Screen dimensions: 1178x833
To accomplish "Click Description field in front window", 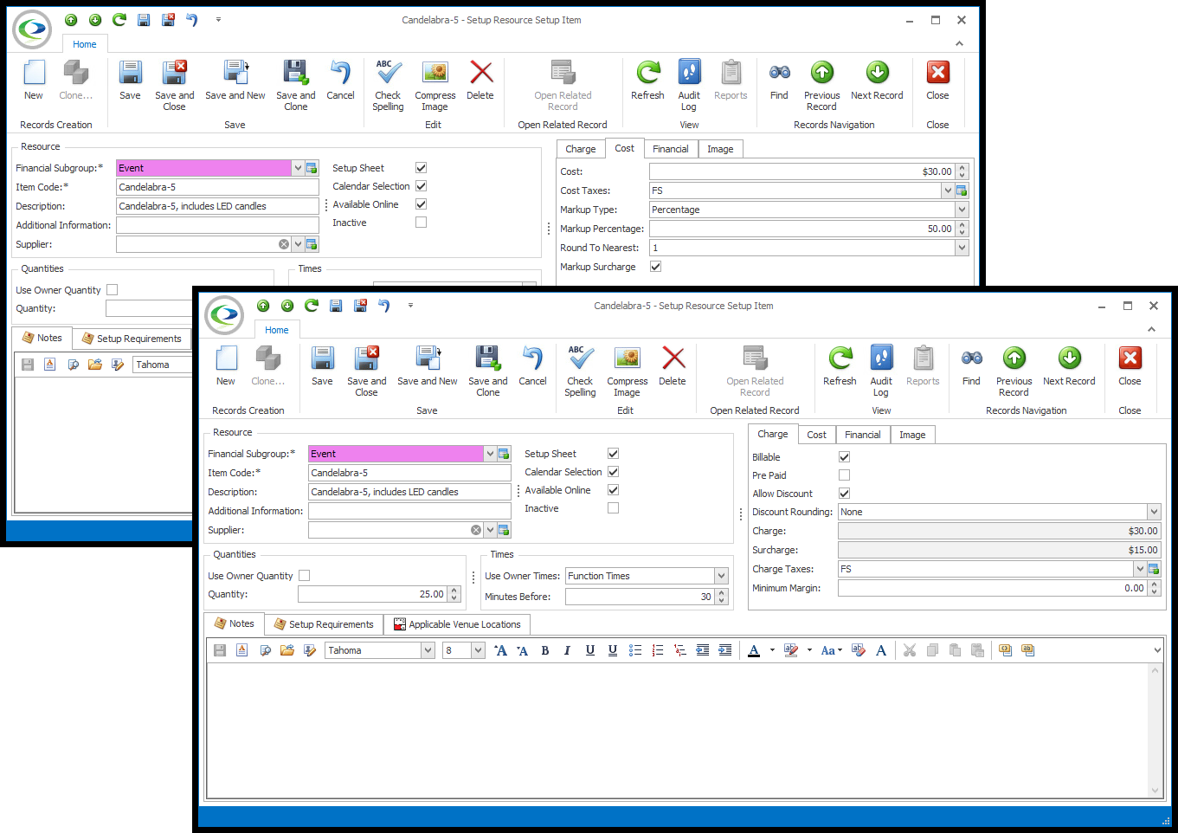I will click(410, 492).
